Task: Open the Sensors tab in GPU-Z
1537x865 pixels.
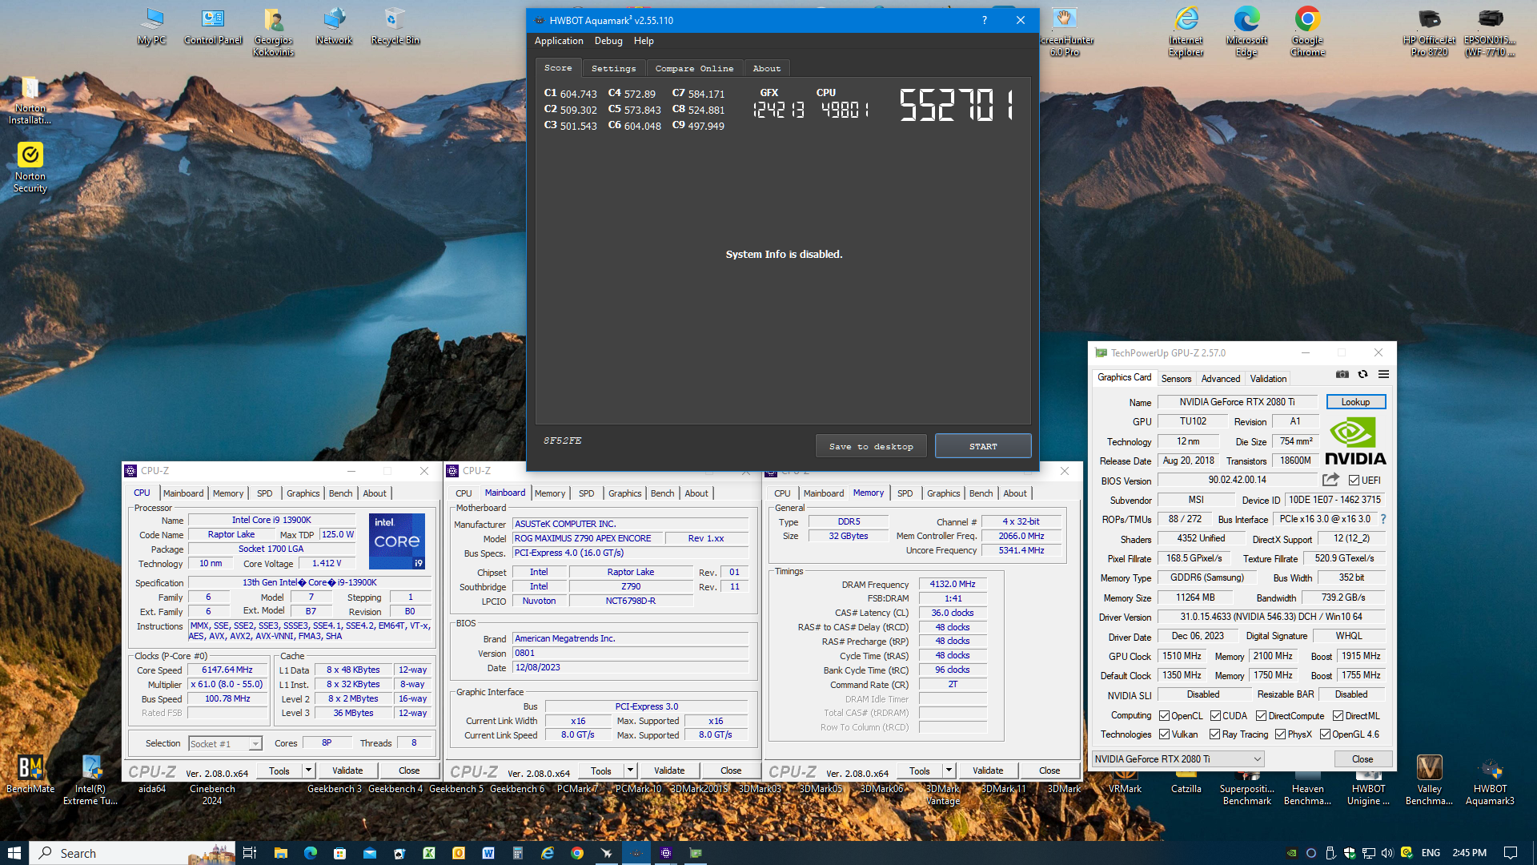Action: (x=1176, y=379)
